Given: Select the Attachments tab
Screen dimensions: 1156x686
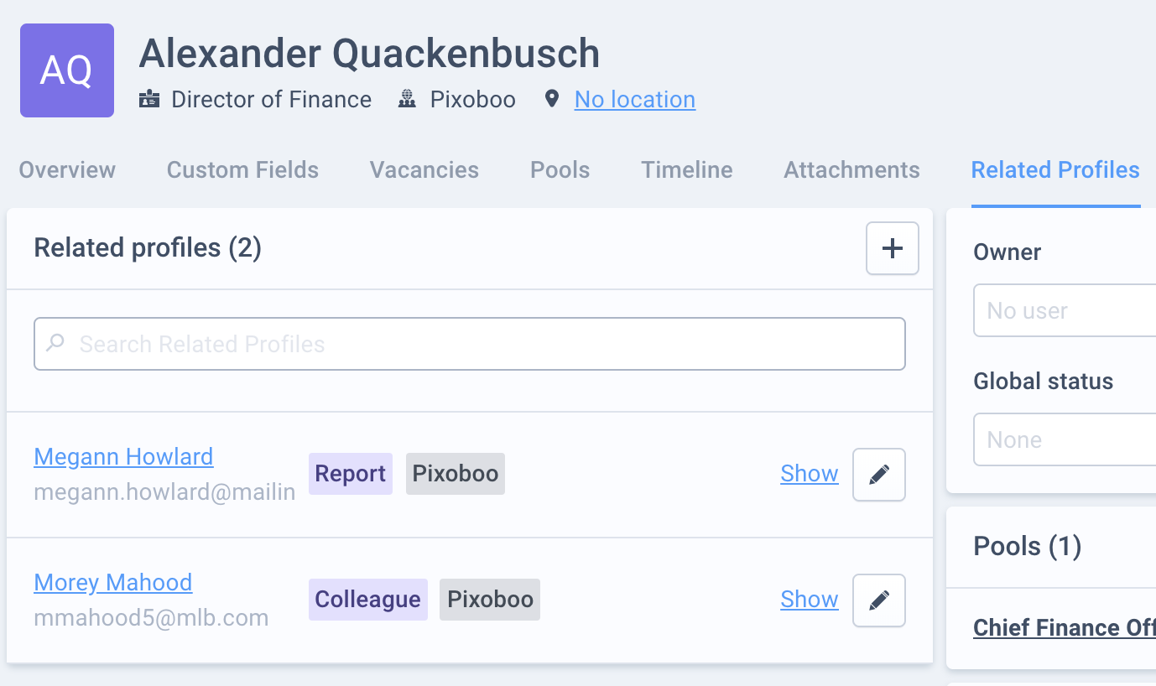Looking at the screenshot, I should pos(851,170).
